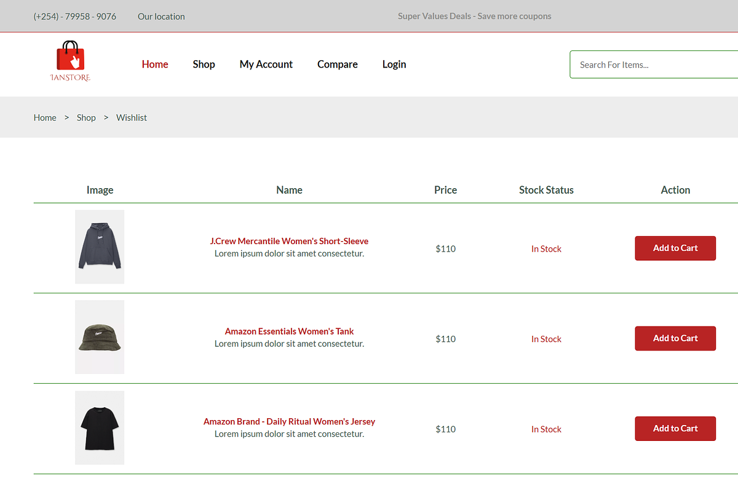Click Super Values Deals coupon banner text
This screenshot has width=738, height=492.
[x=475, y=16]
